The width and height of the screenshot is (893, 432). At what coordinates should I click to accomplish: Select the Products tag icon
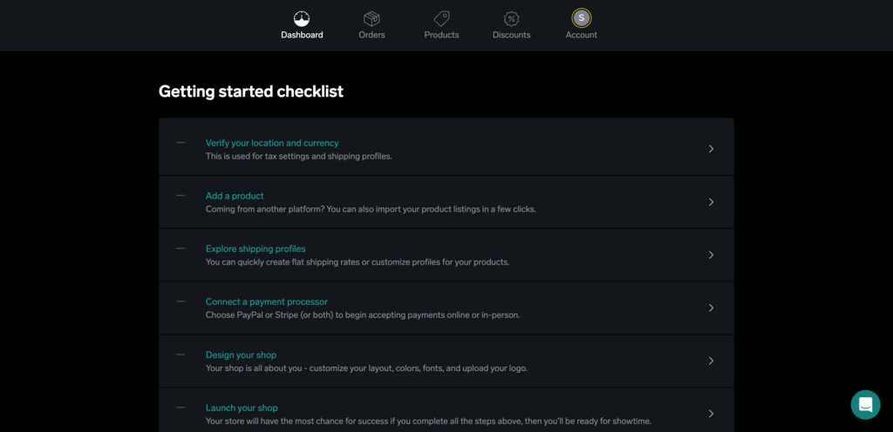(x=441, y=19)
